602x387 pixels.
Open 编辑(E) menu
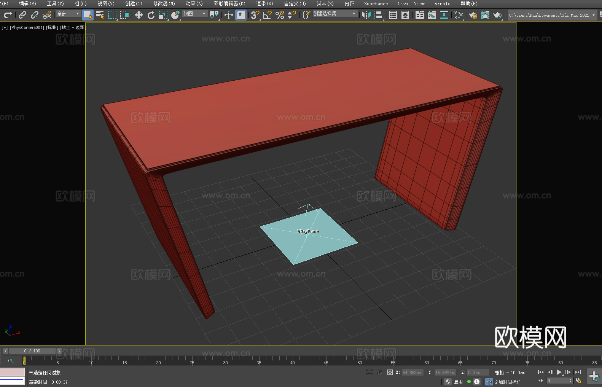(x=27, y=3)
